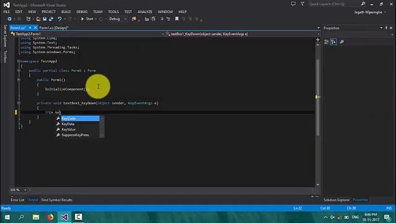
Task: Open the DEBUG menu
Action: click(82, 12)
